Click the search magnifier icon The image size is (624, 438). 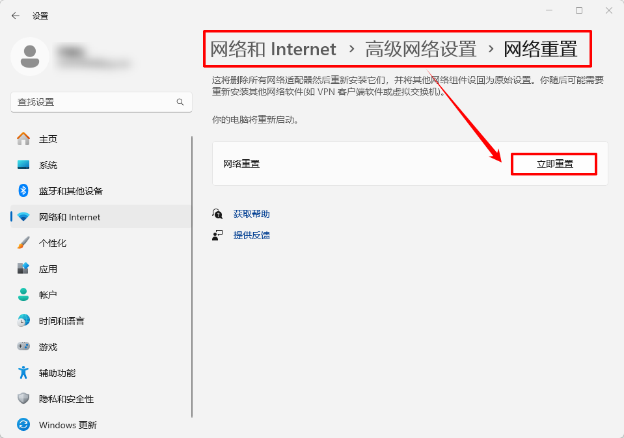pyautogui.click(x=180, y=102)
